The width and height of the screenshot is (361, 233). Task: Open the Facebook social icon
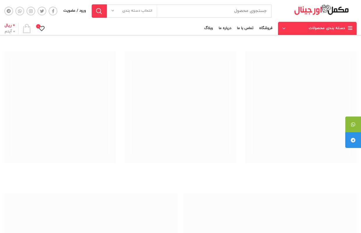[x=53, y=11]
